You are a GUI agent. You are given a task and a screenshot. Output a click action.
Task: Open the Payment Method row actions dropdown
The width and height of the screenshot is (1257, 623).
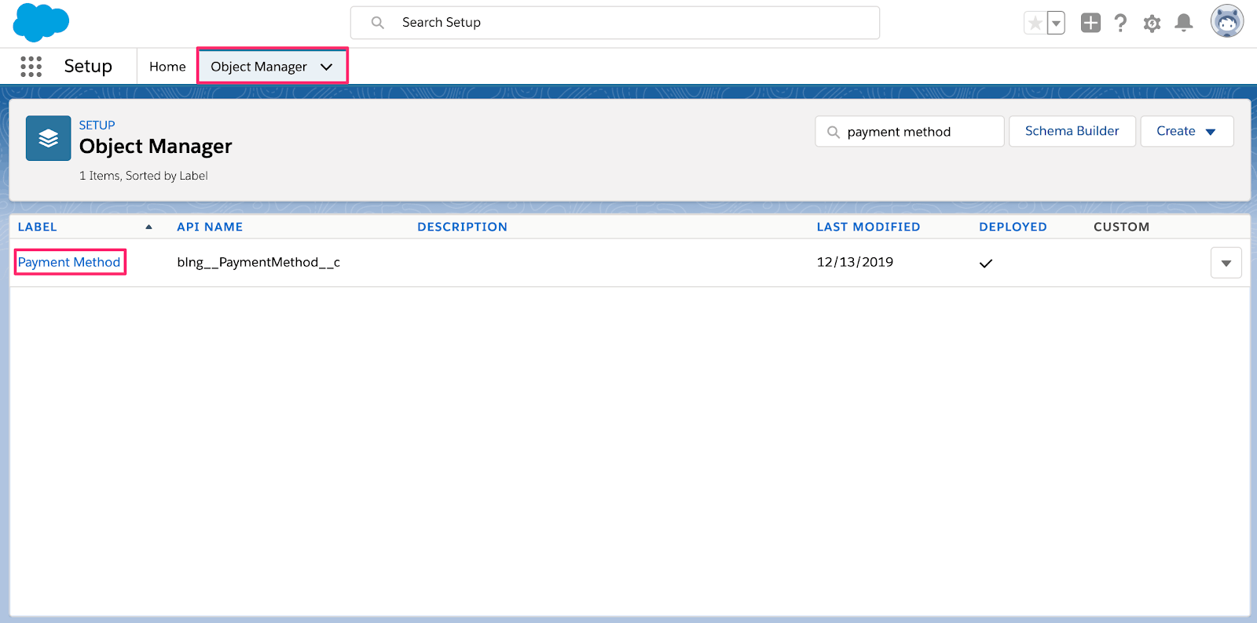(1226, 263)
